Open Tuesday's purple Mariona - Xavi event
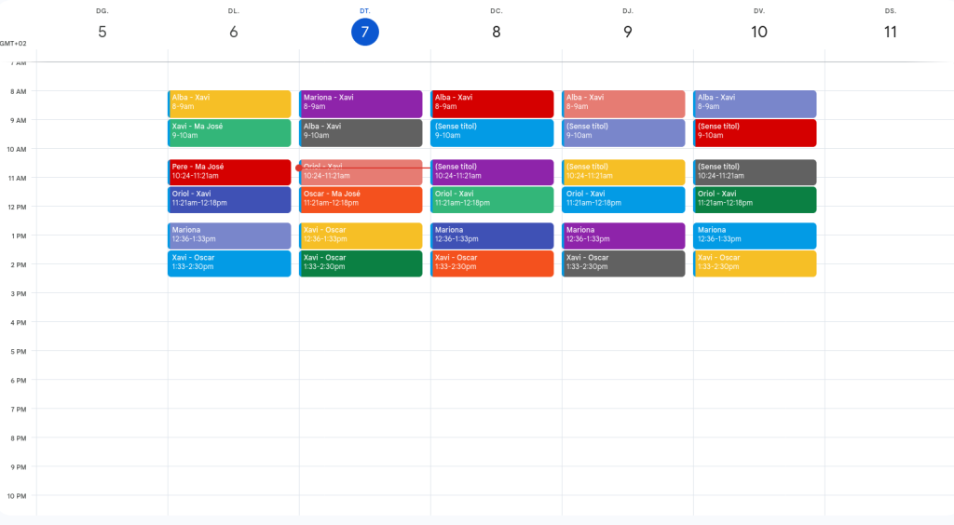Image resolution: width=954 pixels, height=525 pixels. [361, 103]
